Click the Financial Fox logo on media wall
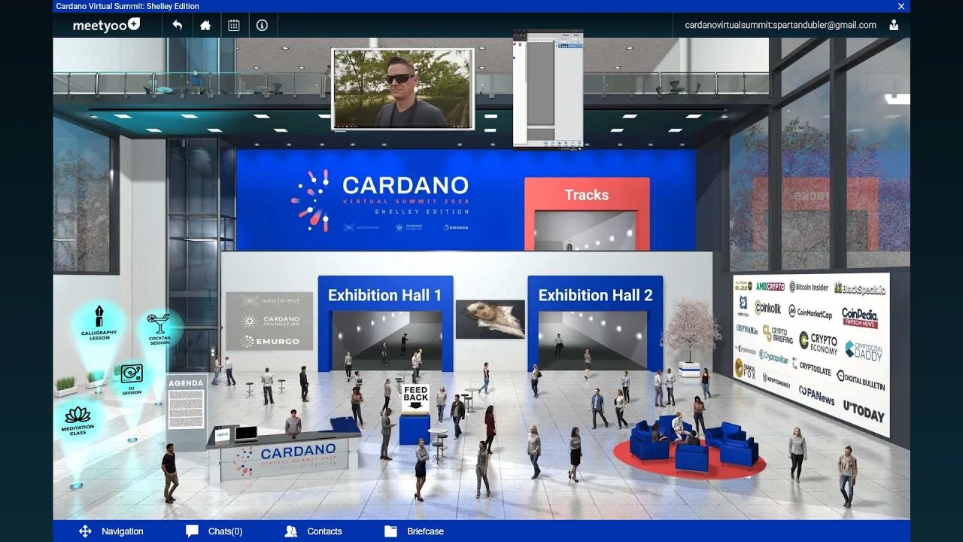963x542 pixels. (x=746, y=368)
